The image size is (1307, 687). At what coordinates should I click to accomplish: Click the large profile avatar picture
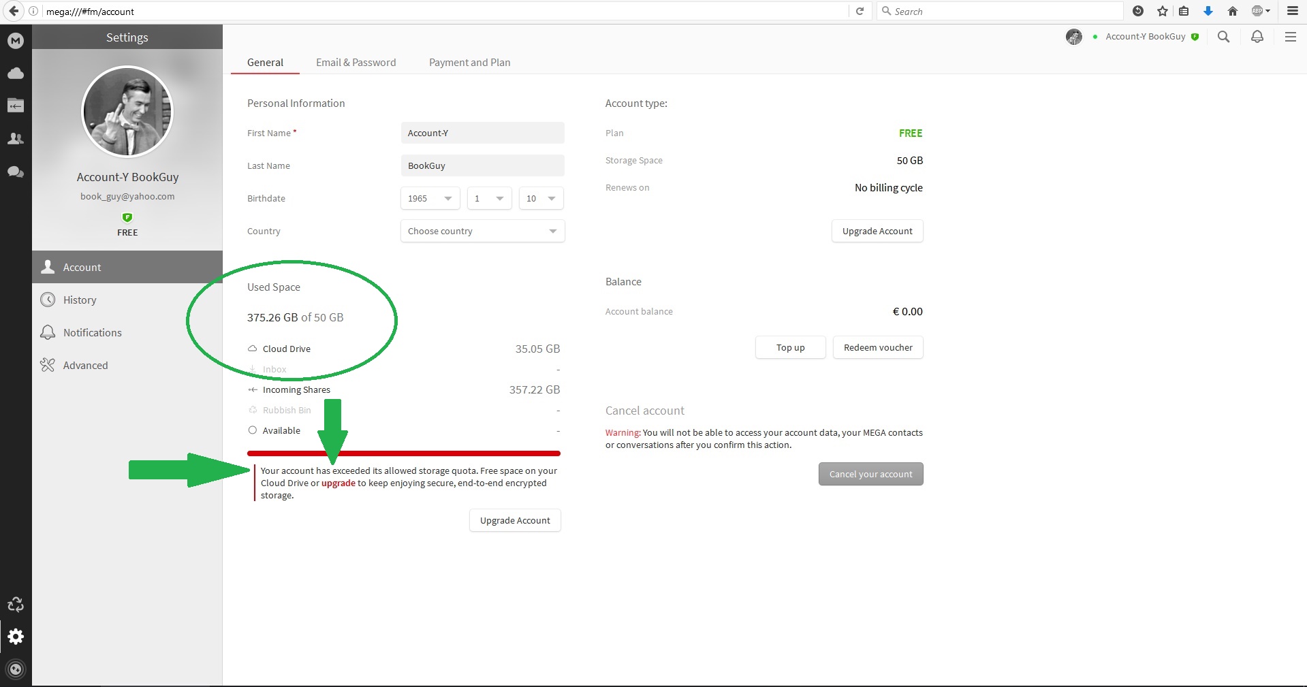pyautogui.click(x=127, y=112)
